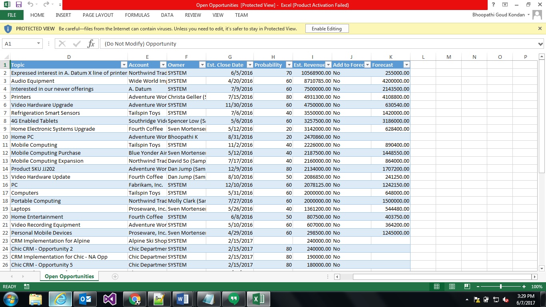Select the Open Opportunities sheet tab
Viewport: 546px width, 307px height.
tap(69, 276)
